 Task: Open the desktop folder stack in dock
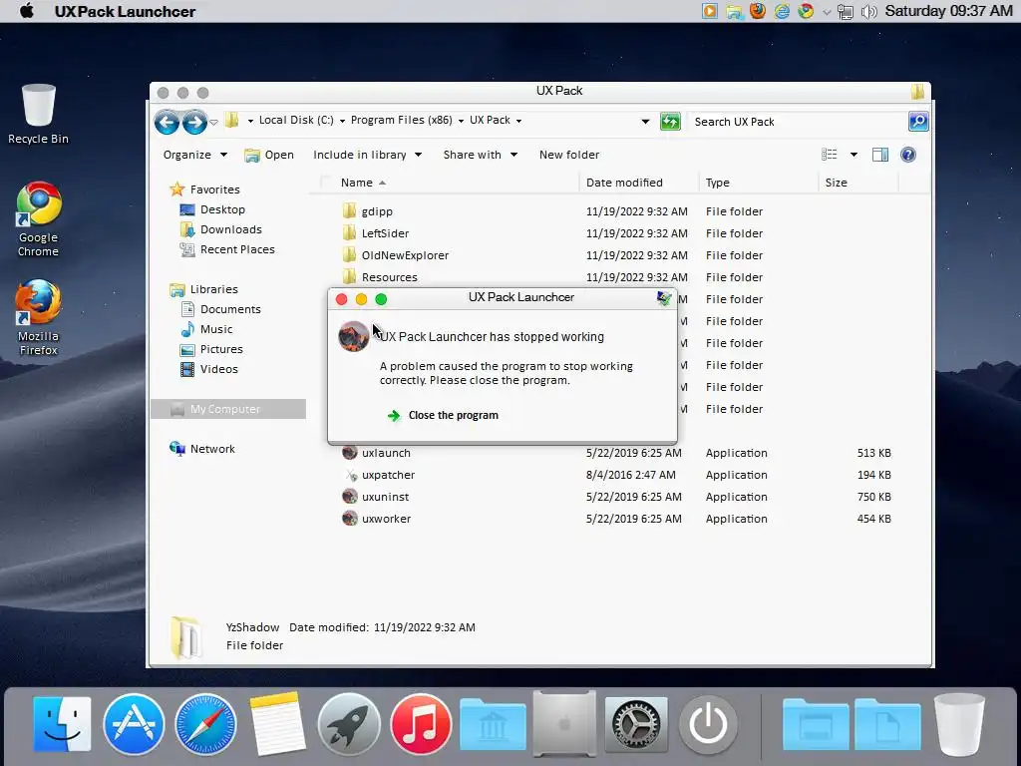(x=816, y=725)
